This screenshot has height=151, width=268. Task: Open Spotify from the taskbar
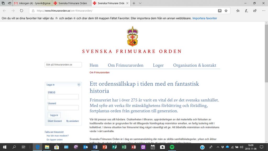[172, 147]
